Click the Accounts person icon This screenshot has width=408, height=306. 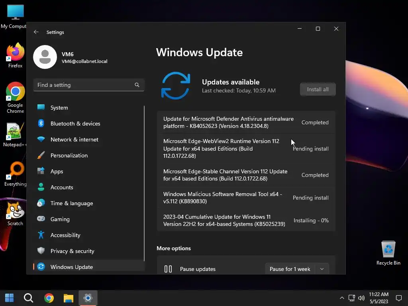click(41, 187)
